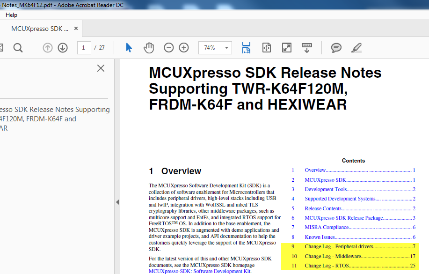429x274 pixels.
Task: Select Fit Width scrolling mode icon
Action: tap(246, 48)
